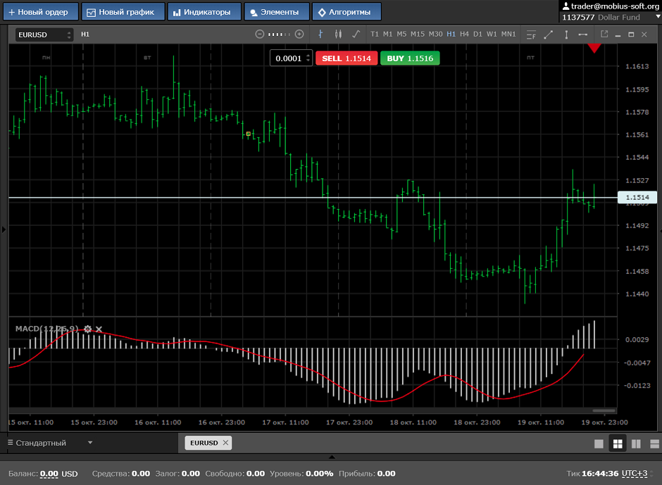Close the EURUSD chart window
The height and width of the screenshot is (485, 662).
pos(644,34)
